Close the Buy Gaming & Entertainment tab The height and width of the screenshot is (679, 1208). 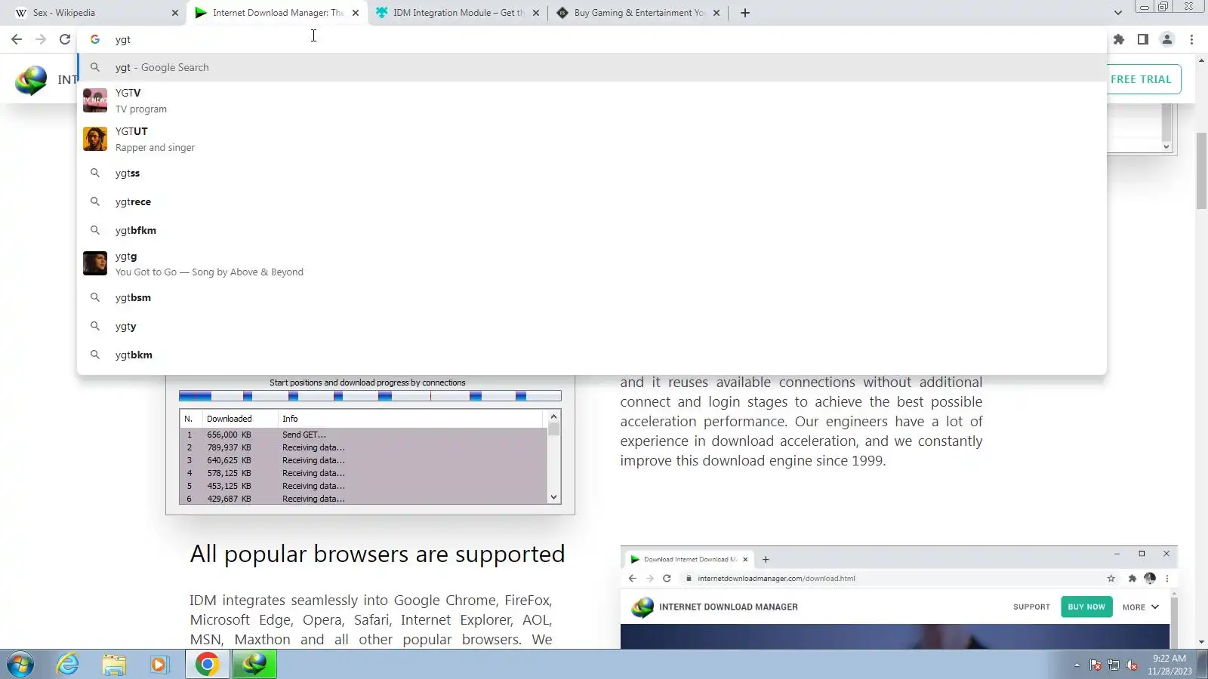(x=716, y=13)
